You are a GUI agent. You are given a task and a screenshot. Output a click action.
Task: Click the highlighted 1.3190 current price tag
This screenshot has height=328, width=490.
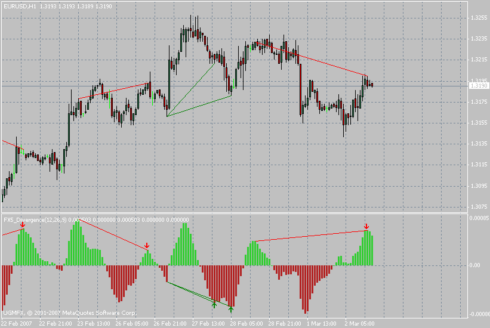(x=478, y=86)
